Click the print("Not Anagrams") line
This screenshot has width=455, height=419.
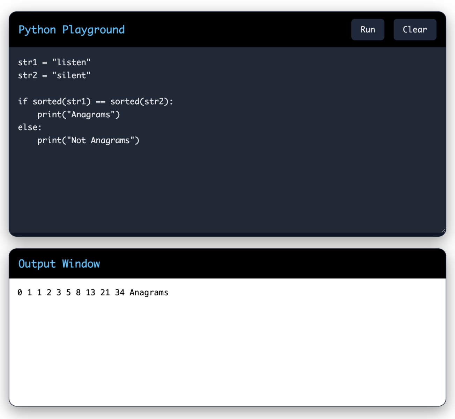point(88,140)
